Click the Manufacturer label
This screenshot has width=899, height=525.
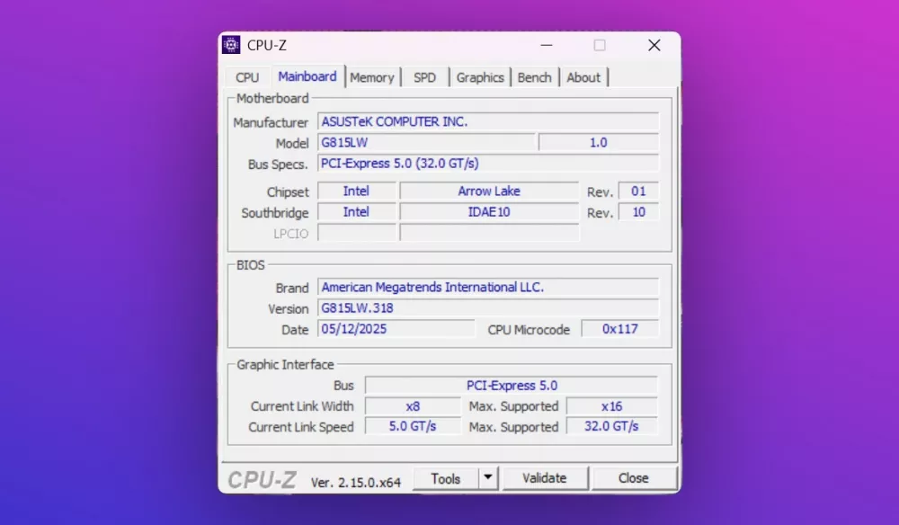(x=271, y=122)
